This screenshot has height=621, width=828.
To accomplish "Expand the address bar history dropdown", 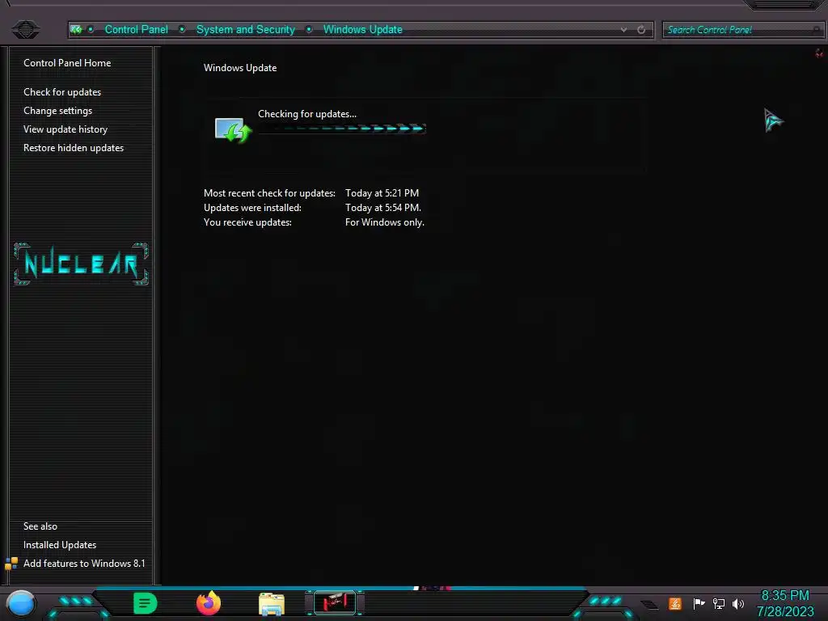I will click(623, 30).
